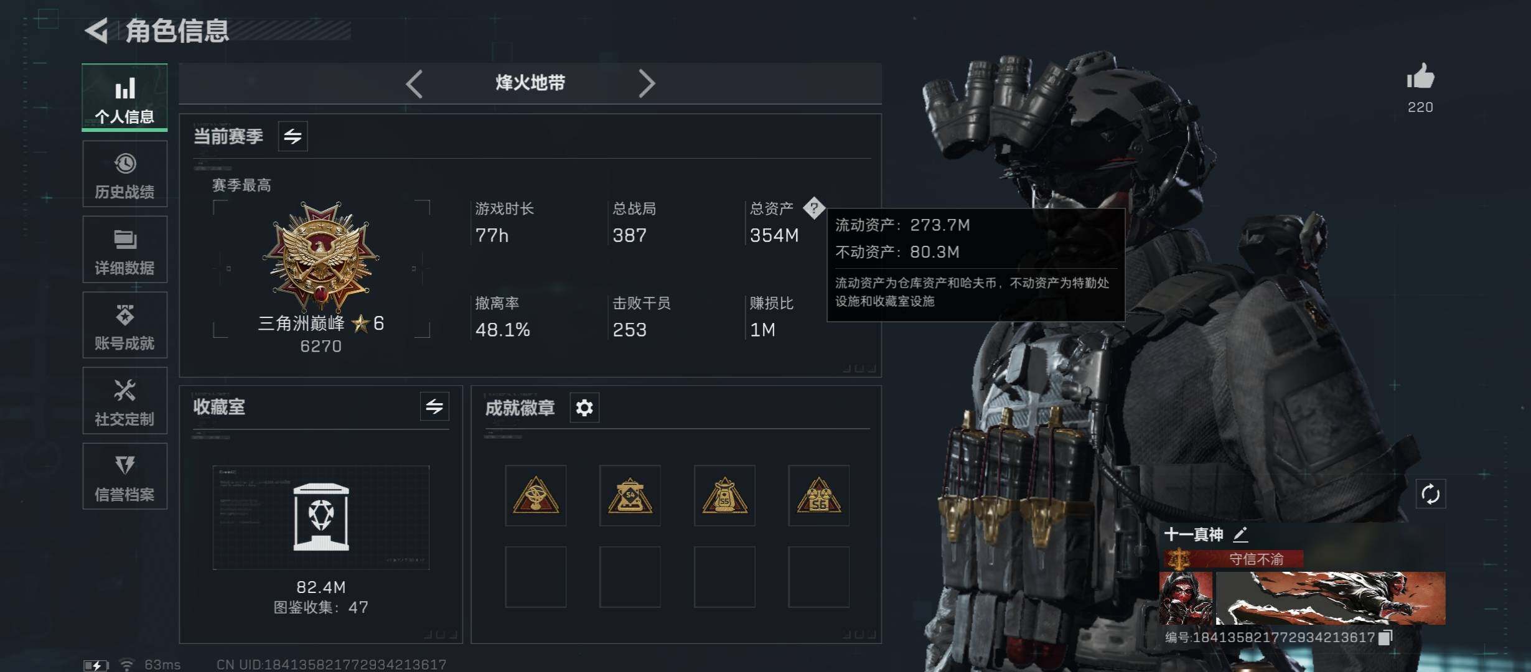Open the 社交定制 tab
Viewport: 1531px width, 672px height.
pyautogui.click(x=124, y=401)
